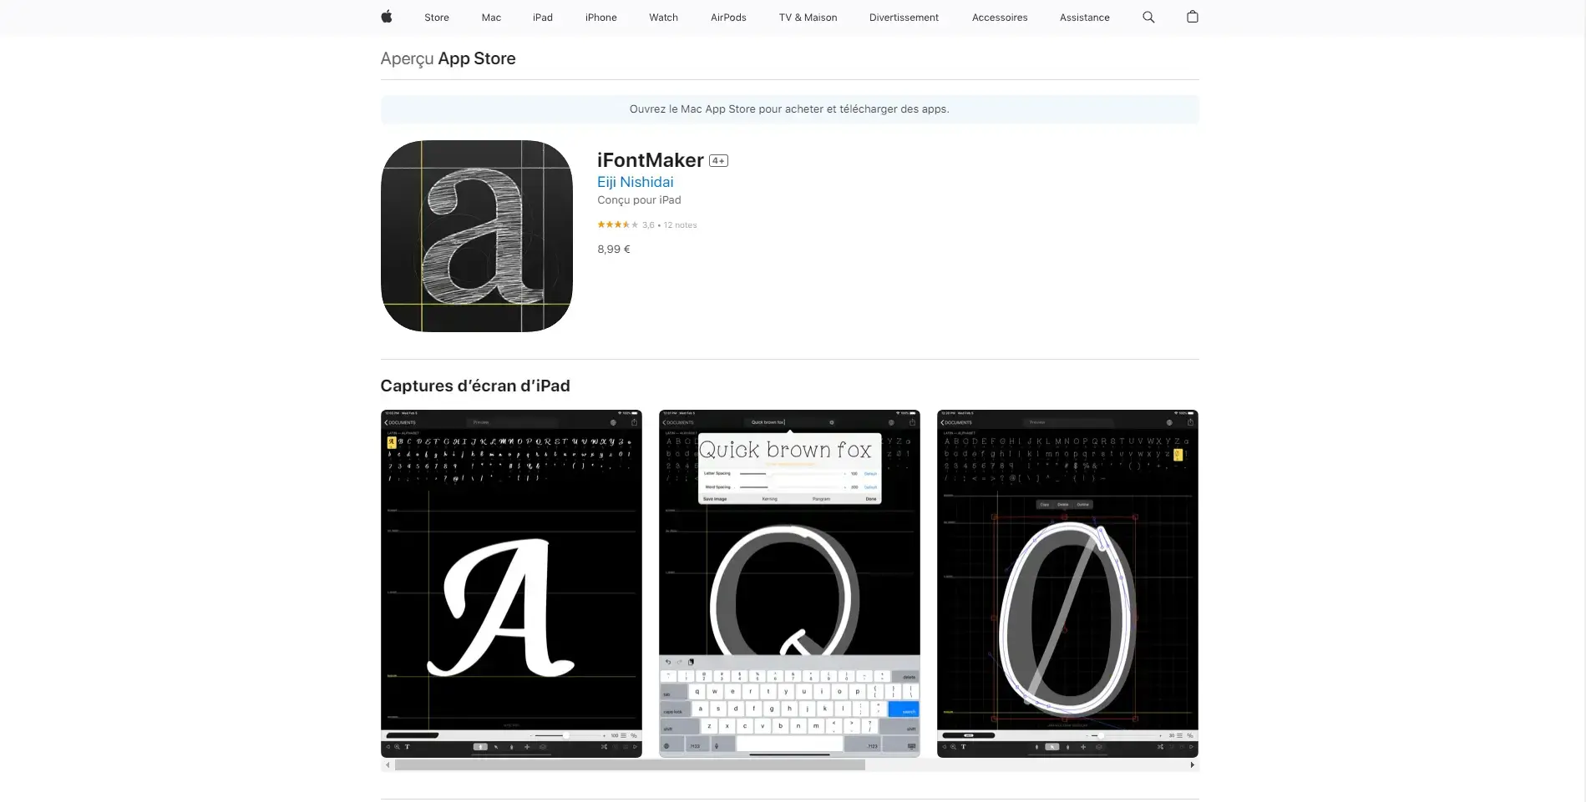Click the 3,6 • 12 notes text
This screenshot has height=802, width=1586.
point(669,225)
